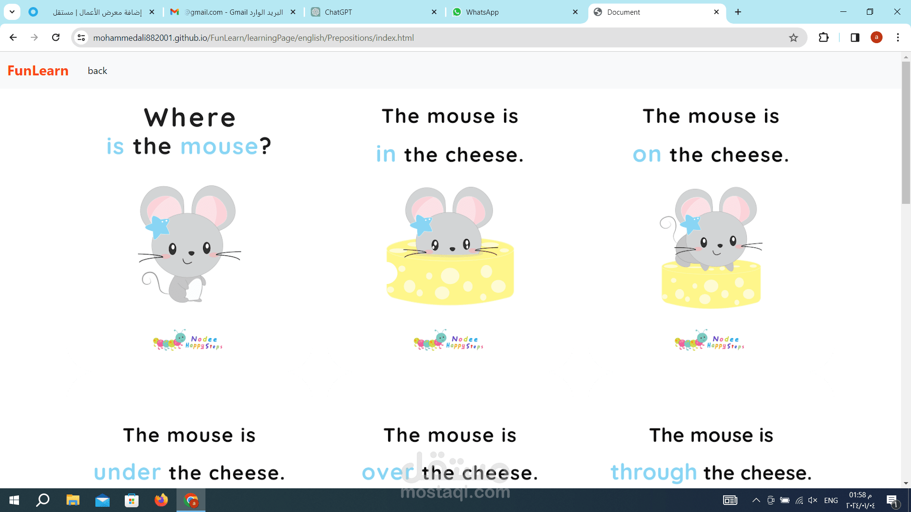
Task: Toggle the muted volume icon in tray
Action: pos(813,500)
